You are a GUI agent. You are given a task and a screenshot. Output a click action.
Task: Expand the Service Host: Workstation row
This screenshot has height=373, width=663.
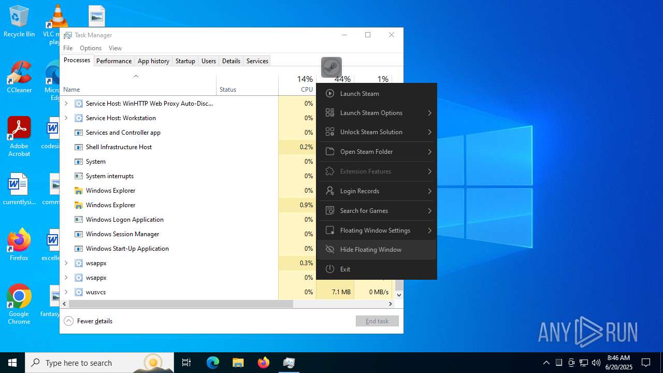(66, 118)
